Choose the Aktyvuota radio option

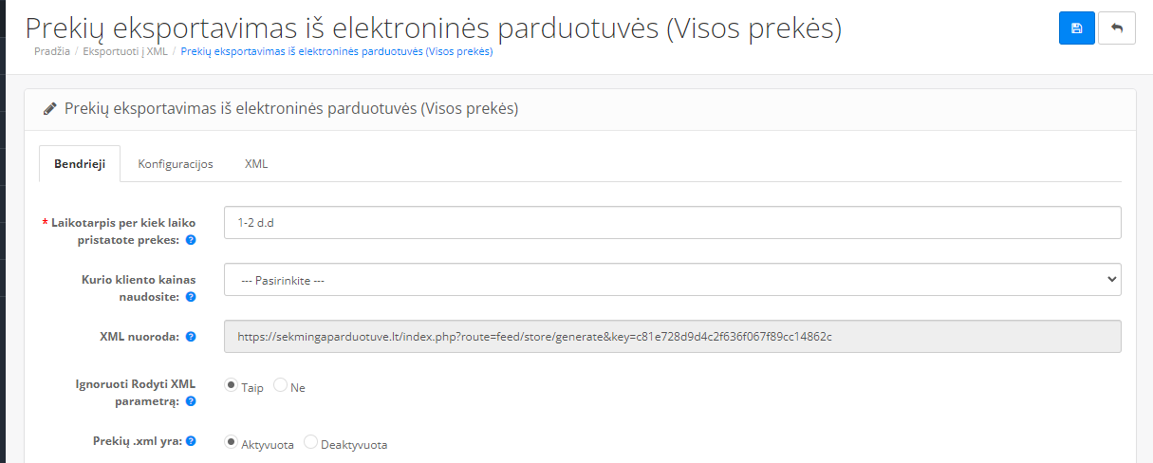[231, 443]
